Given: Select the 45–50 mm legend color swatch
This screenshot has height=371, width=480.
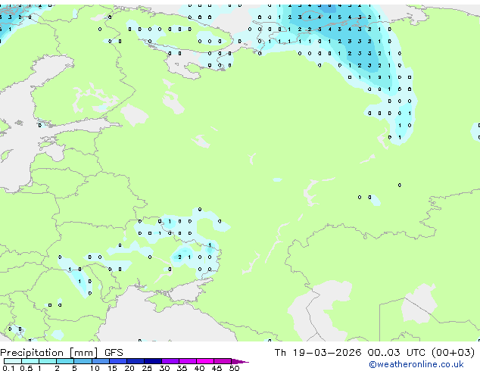Looking at the screenshot, I should 223,361.
